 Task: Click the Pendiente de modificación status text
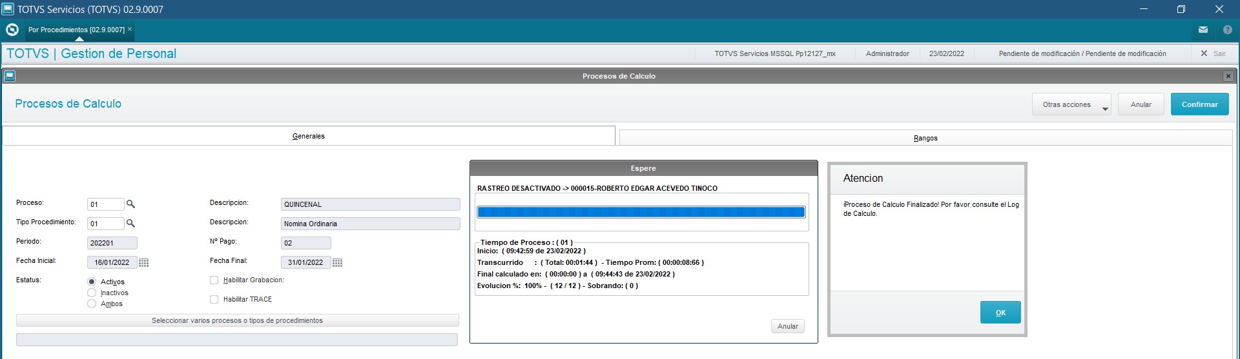[1082, 53]
